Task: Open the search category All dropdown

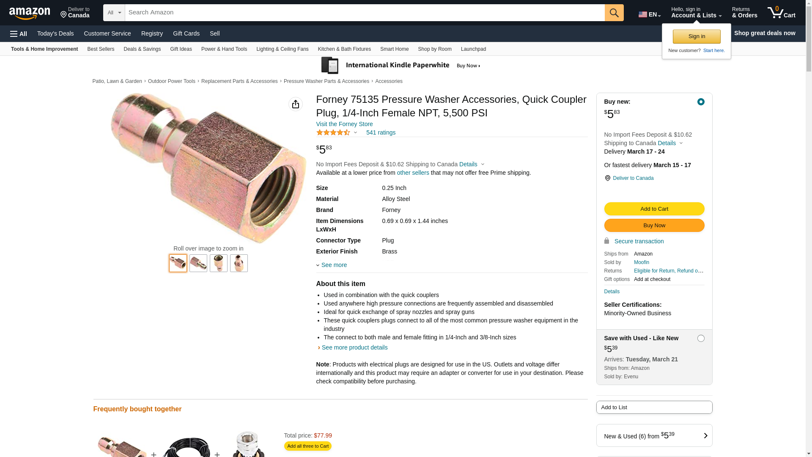Action: coord(114,13)
